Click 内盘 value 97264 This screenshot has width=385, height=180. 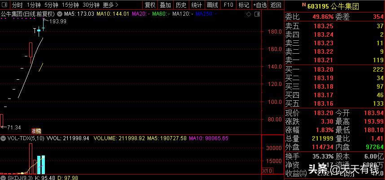(374, 147)
